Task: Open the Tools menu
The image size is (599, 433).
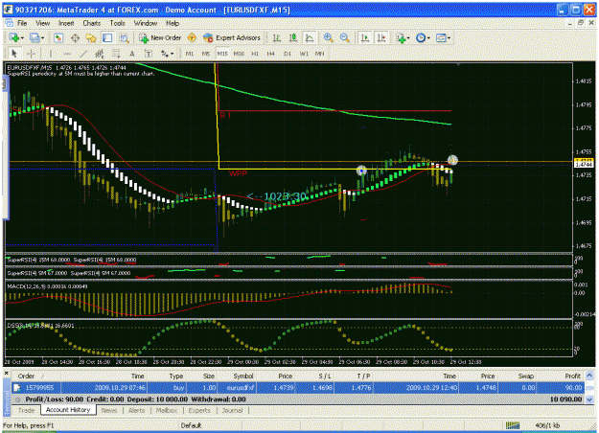Action: point(117,23)
